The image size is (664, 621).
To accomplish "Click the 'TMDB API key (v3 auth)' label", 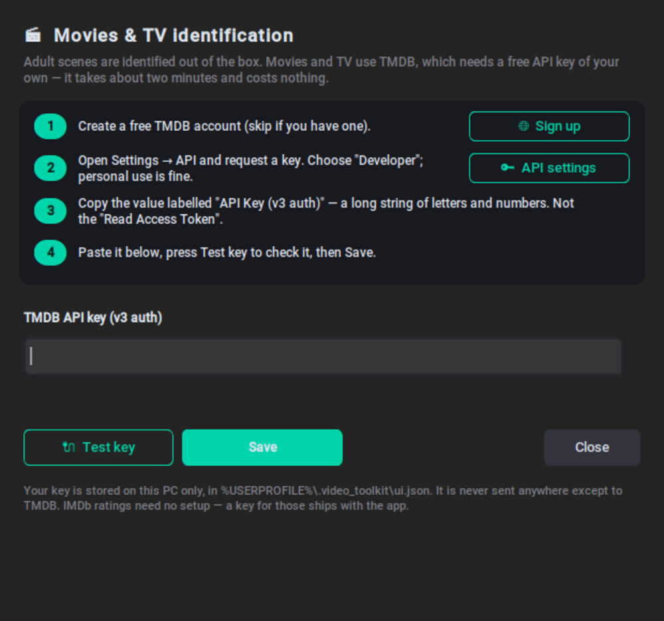I will click(x=93, y=317).
